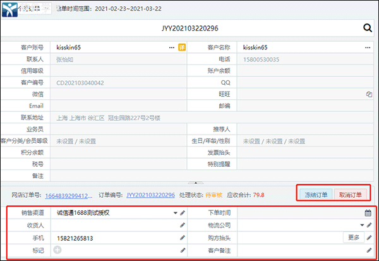
Task: Edit 手机 number with the pencil icon
Action: click(x=183, y=238)
